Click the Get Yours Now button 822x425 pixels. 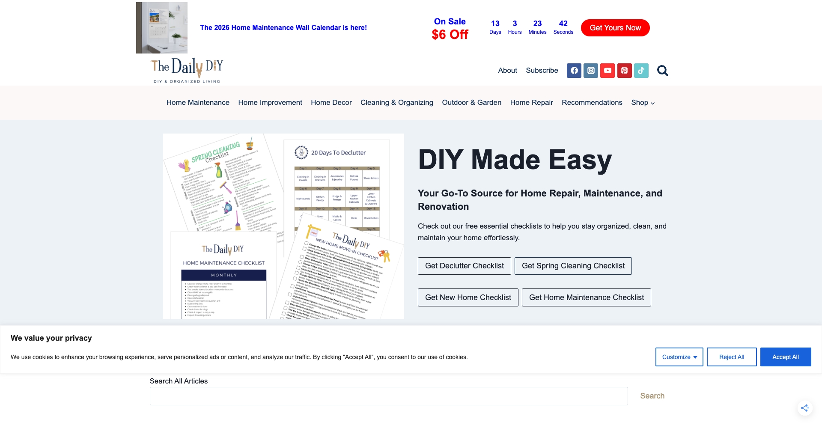[x=615, y=27]
